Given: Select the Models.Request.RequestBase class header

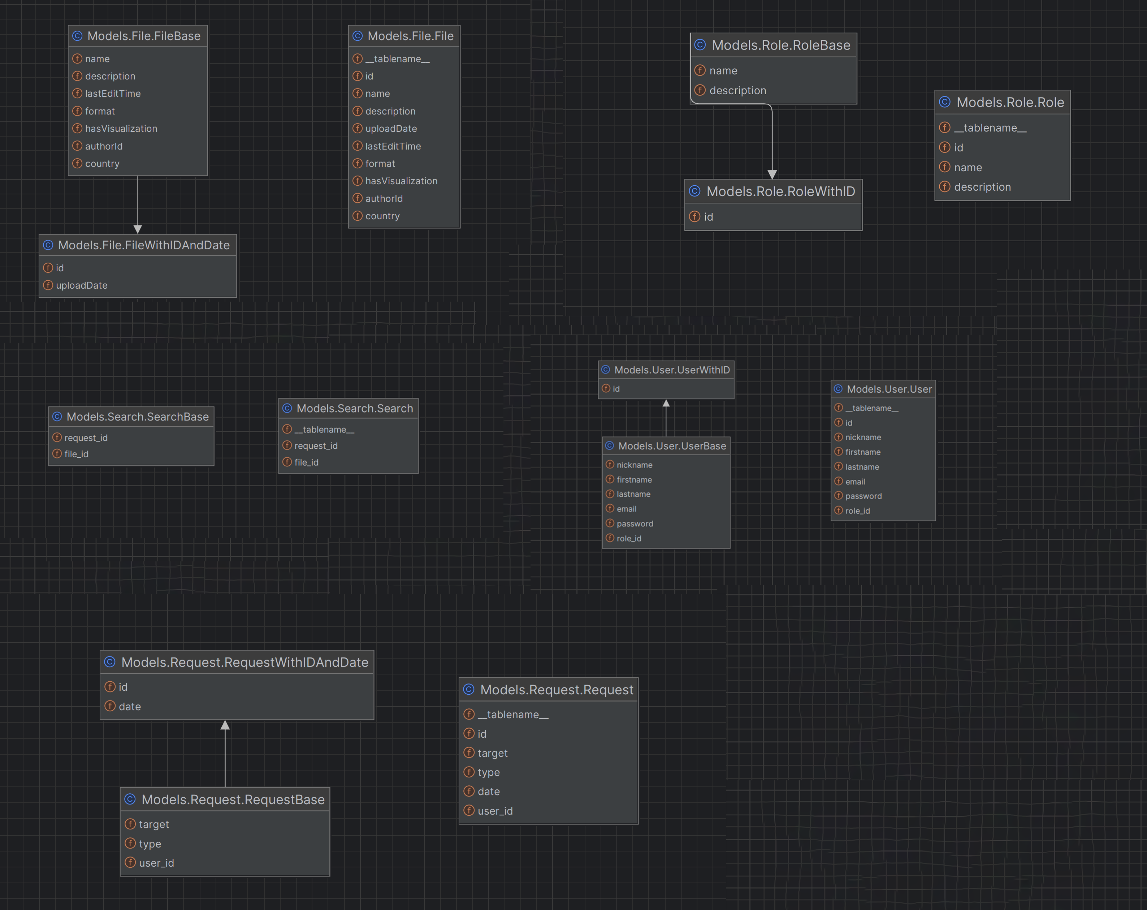Looking at the screenshot, I should (233, 799).
